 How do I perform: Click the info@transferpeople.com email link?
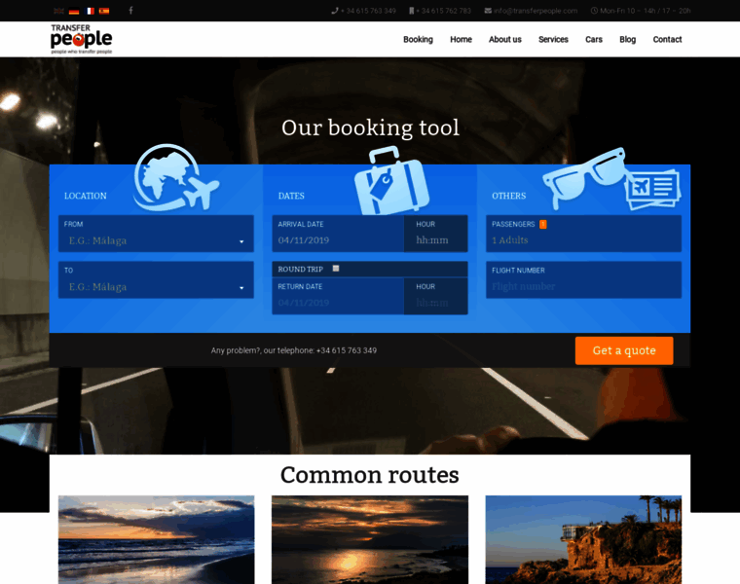[x=531, y=11]
